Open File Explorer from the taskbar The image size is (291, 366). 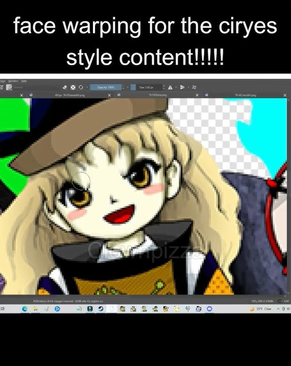pos(36,309)
